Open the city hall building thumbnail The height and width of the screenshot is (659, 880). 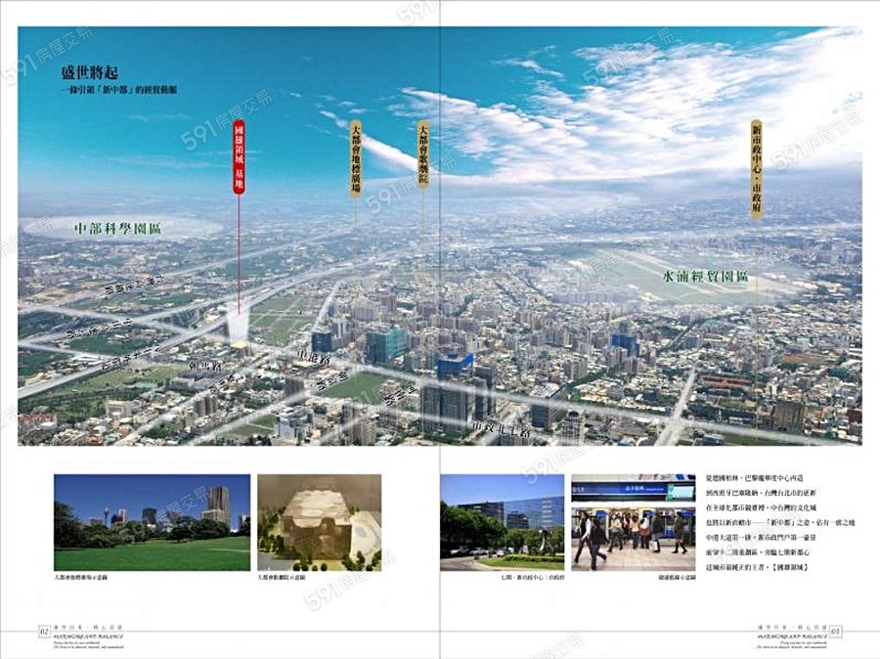(x=502, y=522)
